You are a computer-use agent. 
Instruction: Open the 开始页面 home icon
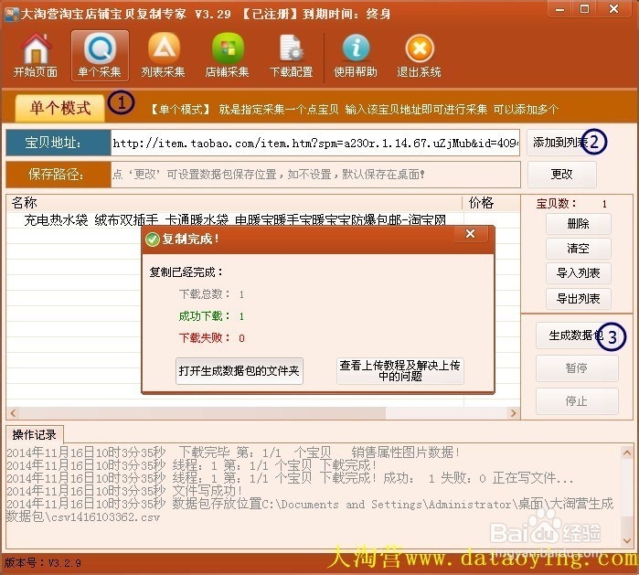[36, 56]
